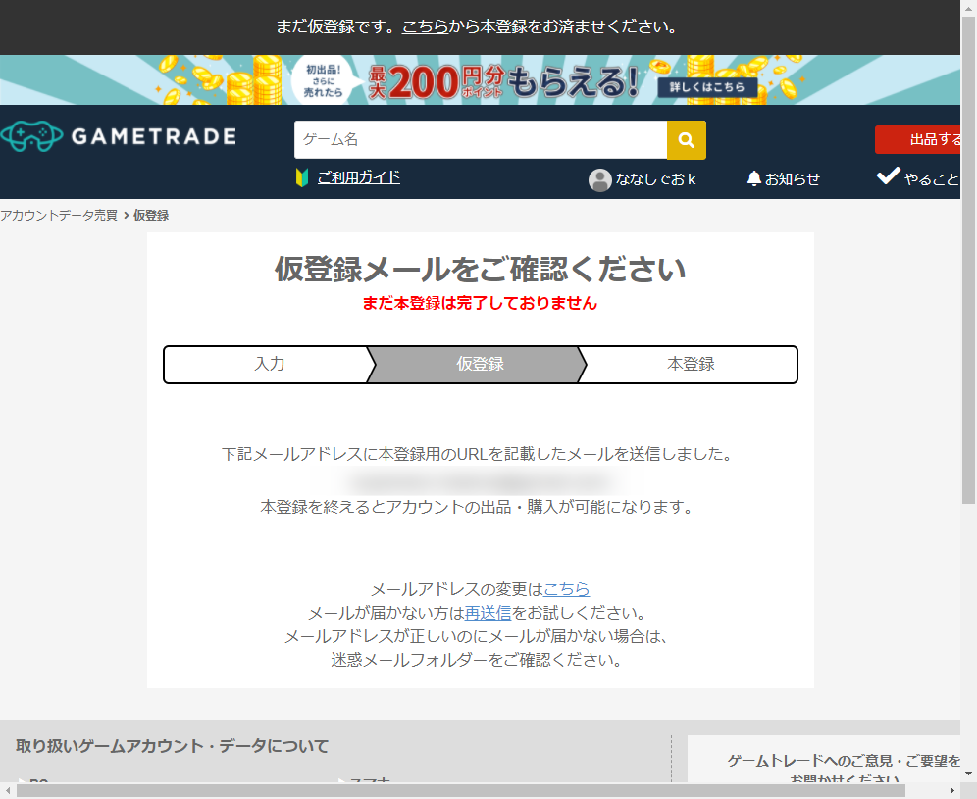Click the red 出品する button

click(918, 139)
